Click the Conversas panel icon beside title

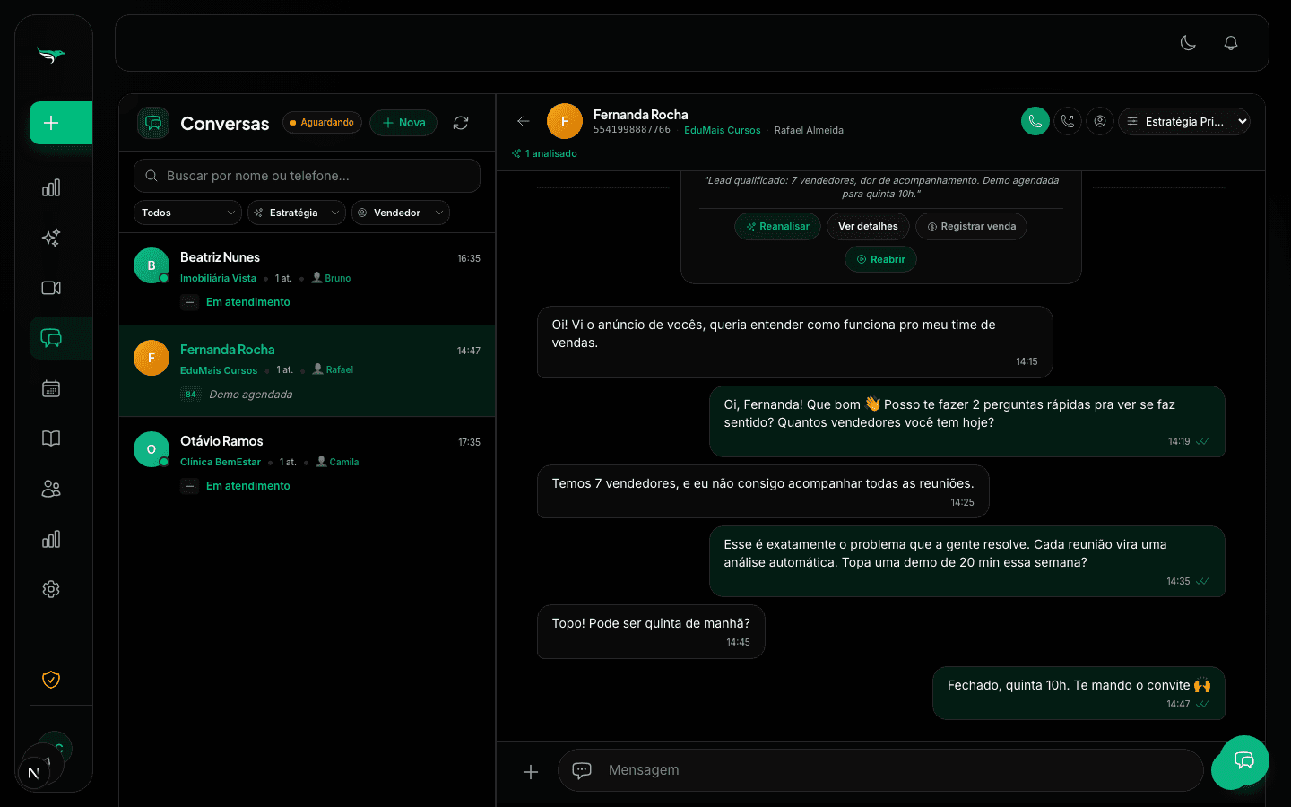153,123
